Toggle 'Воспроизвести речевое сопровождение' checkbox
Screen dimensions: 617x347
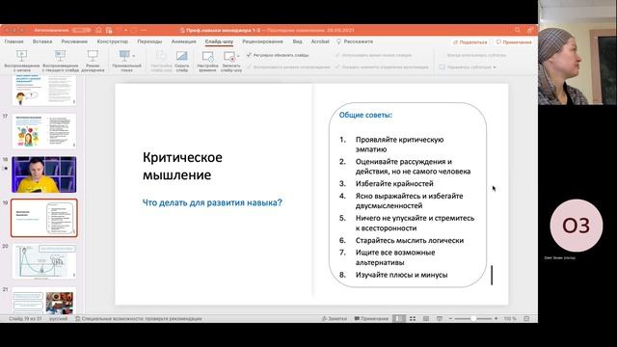pyautogui.click(x=249, y=67)
